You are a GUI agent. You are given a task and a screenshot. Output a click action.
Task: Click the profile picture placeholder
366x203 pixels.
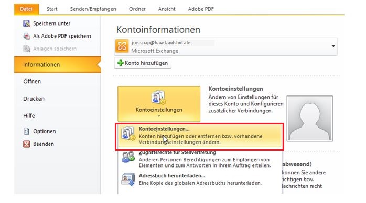tap(310, 118)
